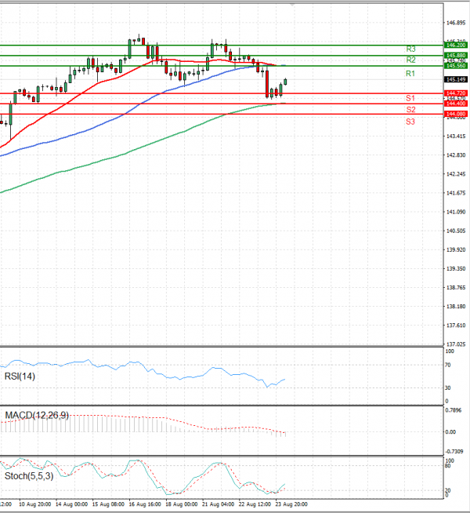
Task: Click the 141.090 price axis value
Action: click(x=456, y=212)
